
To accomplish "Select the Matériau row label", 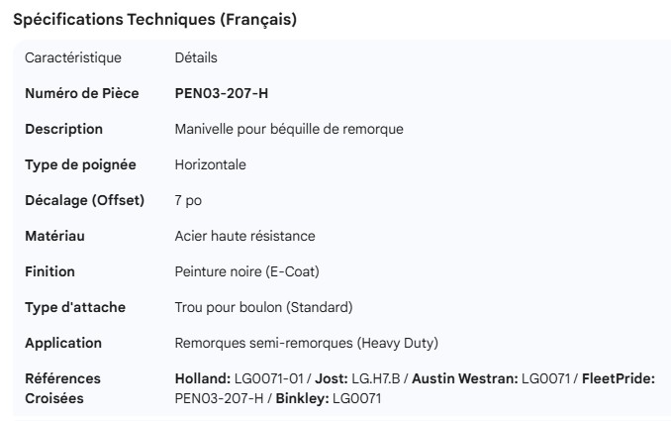I will coord(54,237).
